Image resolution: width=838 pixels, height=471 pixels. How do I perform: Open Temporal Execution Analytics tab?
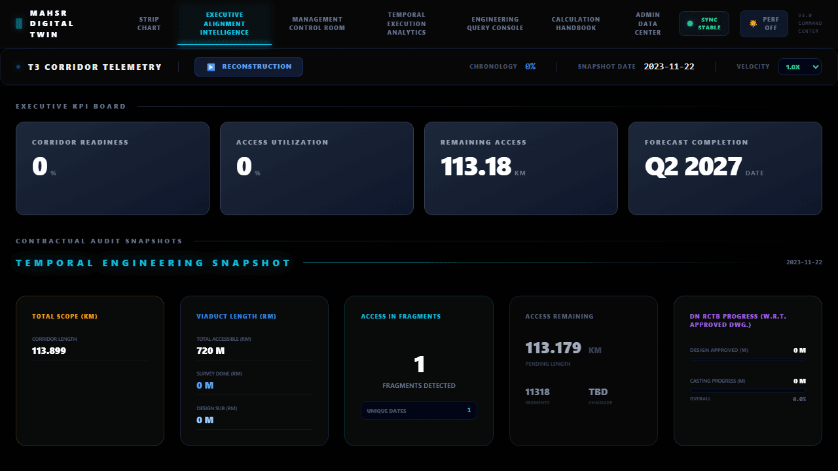[407, 24]
